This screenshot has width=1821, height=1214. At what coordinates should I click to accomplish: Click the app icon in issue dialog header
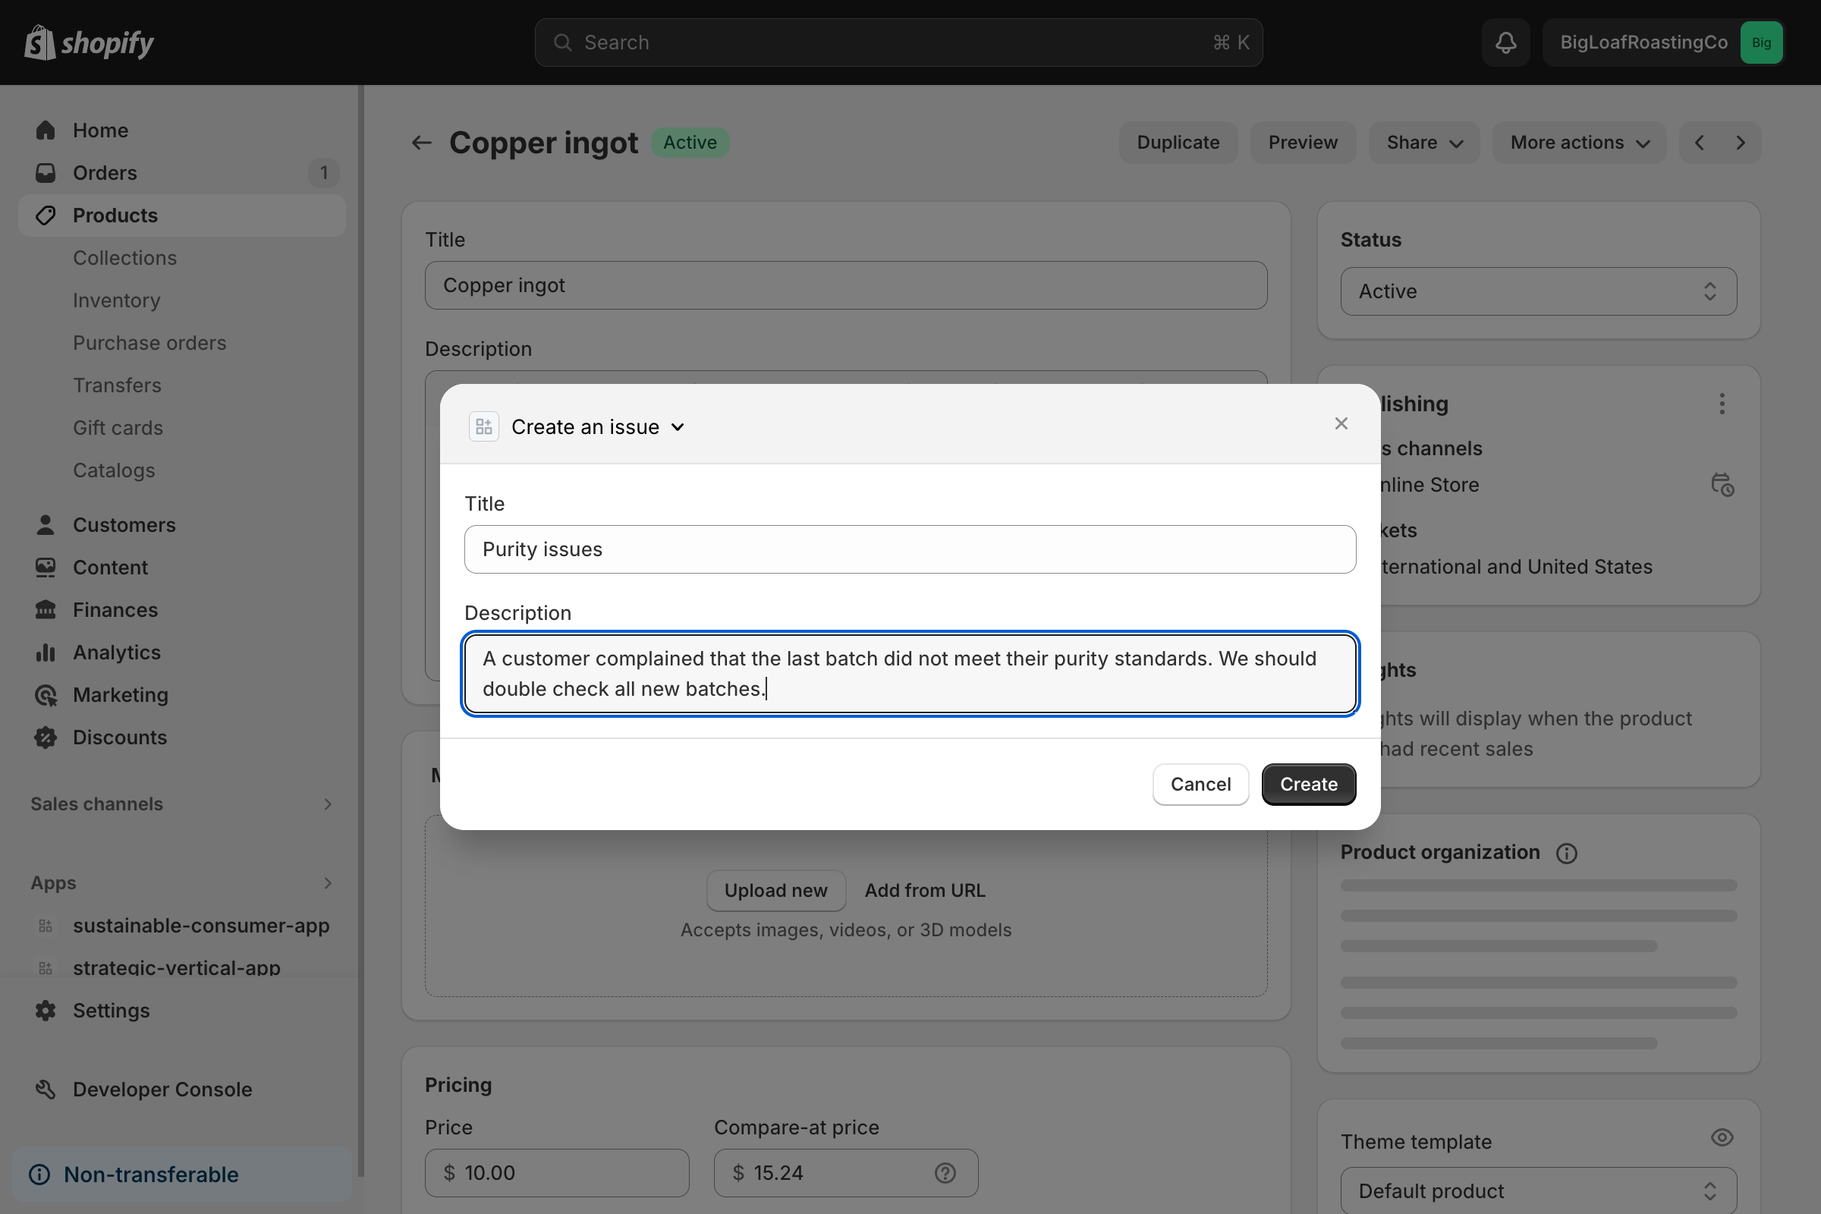484,426
